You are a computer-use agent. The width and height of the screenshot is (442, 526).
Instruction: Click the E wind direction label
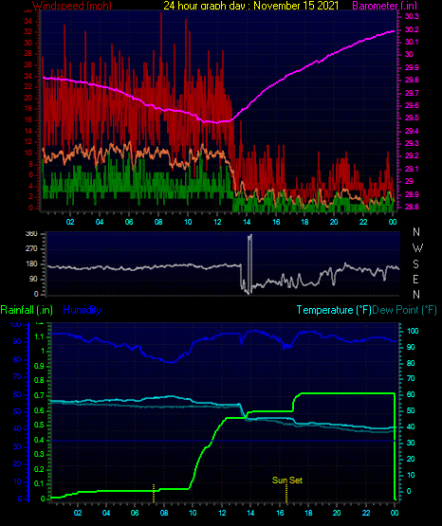coord(415,279)
